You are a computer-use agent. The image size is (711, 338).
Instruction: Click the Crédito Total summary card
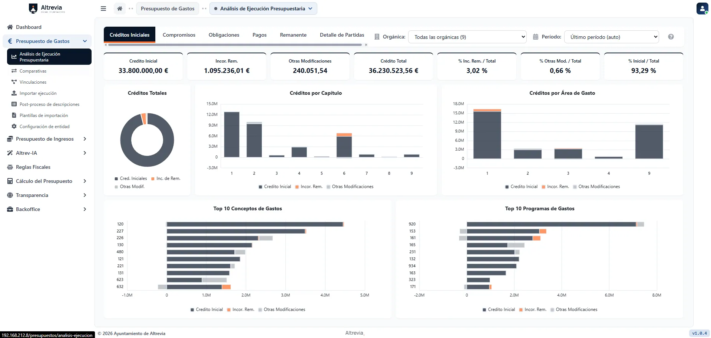(393, 66)
